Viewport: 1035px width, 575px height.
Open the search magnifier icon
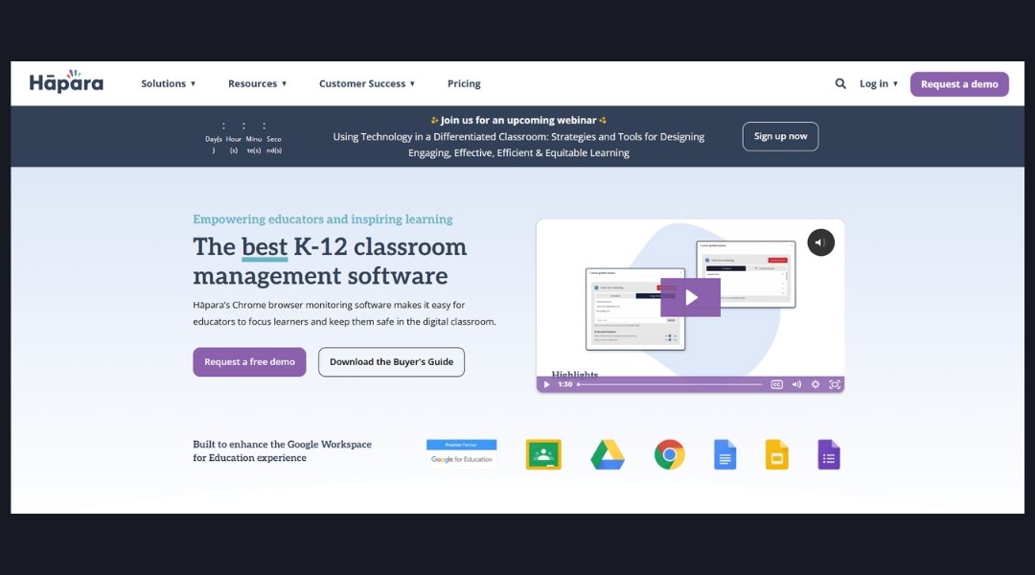point(840,83)
